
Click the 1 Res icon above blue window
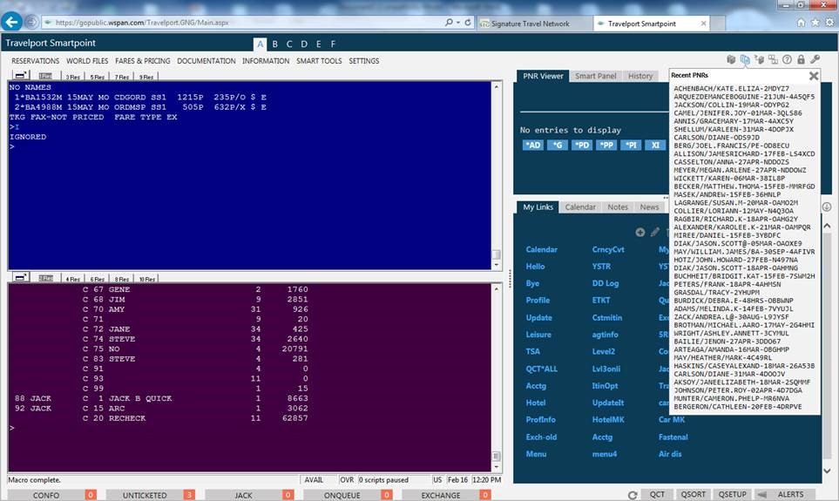(46, 77)
